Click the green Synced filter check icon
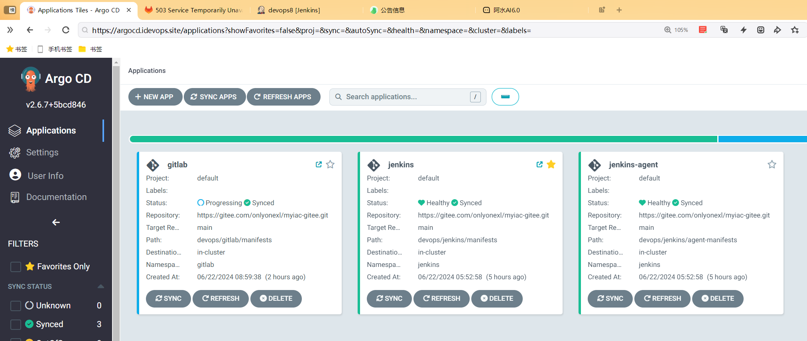 (x=29, y=324)
